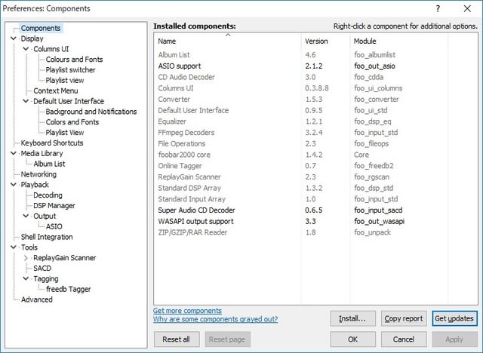Open Why are some components grayed out link
Viewport: 483px width, 353px height.
coord(215,319)
